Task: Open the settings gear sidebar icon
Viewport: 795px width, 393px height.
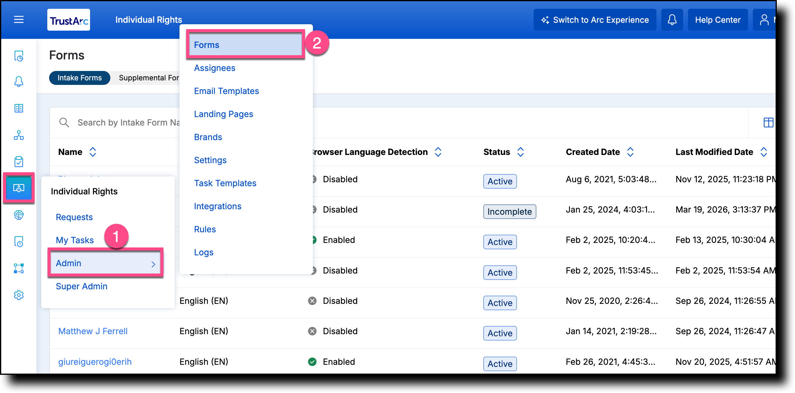Action: pyautogui.click(x=19, y=295)
